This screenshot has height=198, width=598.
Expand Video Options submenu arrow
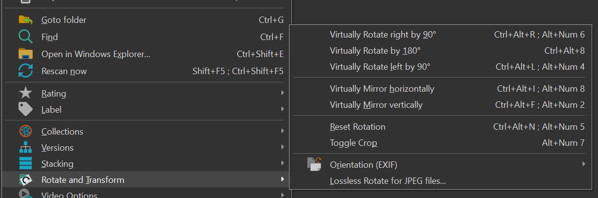click(x=283, y=195)
